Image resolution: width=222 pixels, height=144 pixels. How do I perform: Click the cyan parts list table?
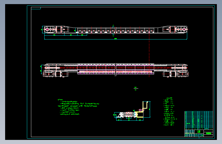(x=199, y=120)
